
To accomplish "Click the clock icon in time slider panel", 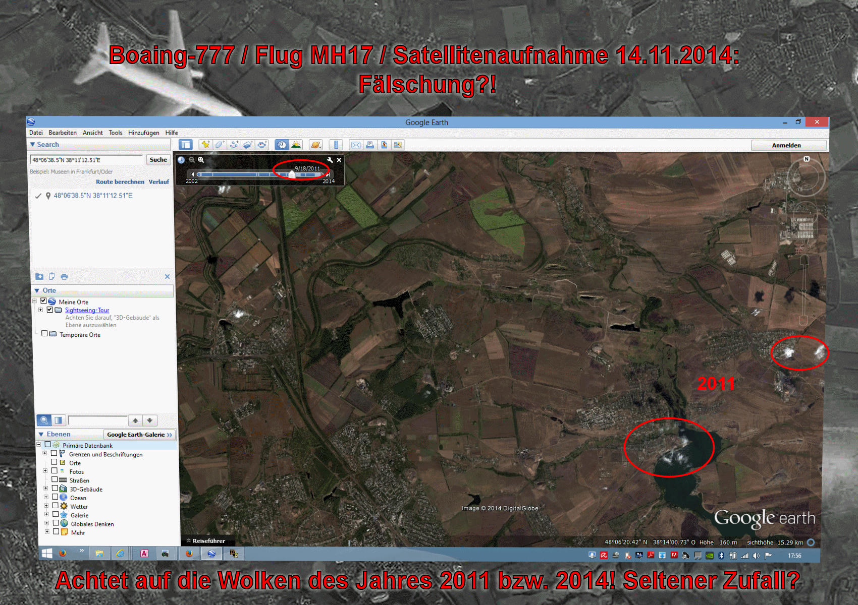I will tap(181, 160).
